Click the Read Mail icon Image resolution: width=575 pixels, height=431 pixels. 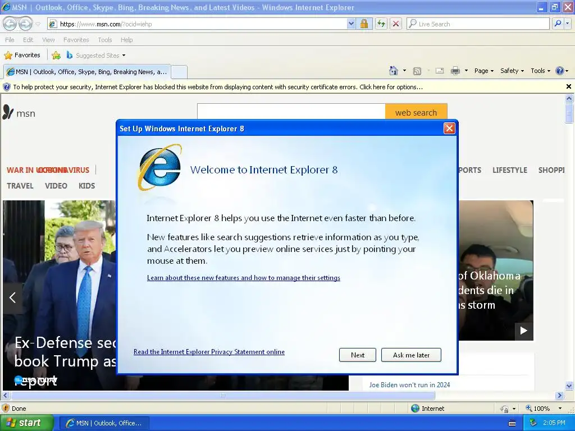click(x=439, y=71)
